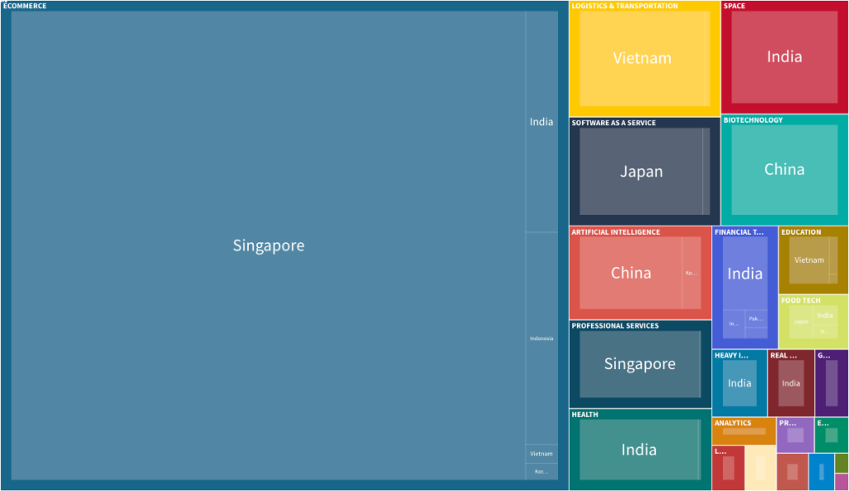The height and width of the screenshot is (491, 849).
Task: Select the small Ko... cell in Artificial Intelligence
Action: tap(691, 273)
